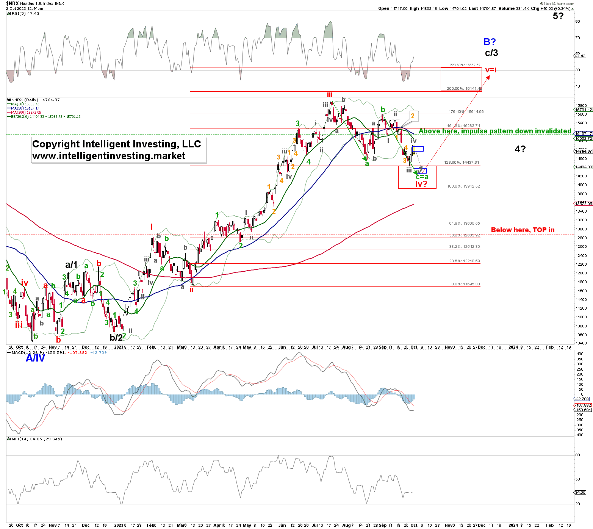Click the 15052.72 price tag on axis

(x=584, y=138)
